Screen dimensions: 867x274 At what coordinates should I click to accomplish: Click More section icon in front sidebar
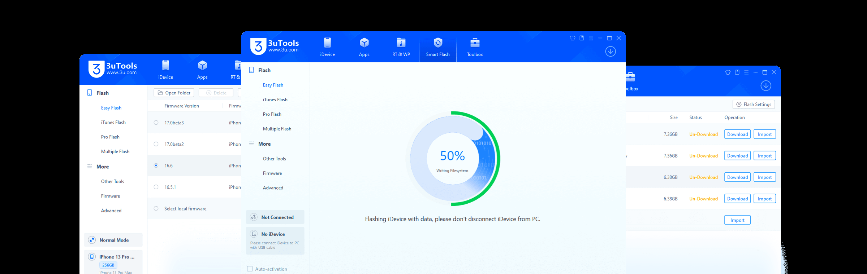251,143
